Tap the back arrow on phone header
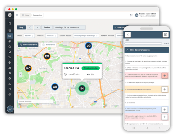The image size is (175, 135). 128,35
